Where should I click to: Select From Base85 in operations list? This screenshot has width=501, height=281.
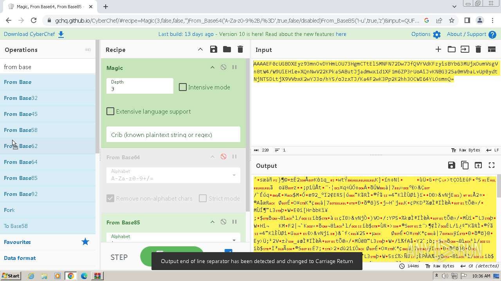48,178
